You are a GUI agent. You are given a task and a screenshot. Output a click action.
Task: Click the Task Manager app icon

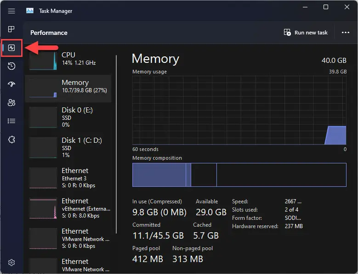[30, 11]
